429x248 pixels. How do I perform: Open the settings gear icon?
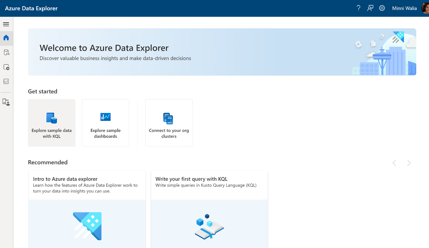(382, 8)
